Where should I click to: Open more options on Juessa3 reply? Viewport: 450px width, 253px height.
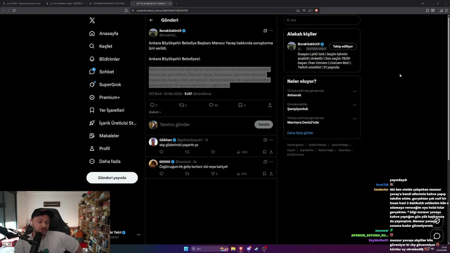pos(271,162)
